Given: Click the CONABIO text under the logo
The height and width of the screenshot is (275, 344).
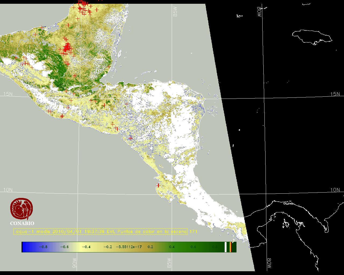Looking at the screenshot, I should 22,223.
